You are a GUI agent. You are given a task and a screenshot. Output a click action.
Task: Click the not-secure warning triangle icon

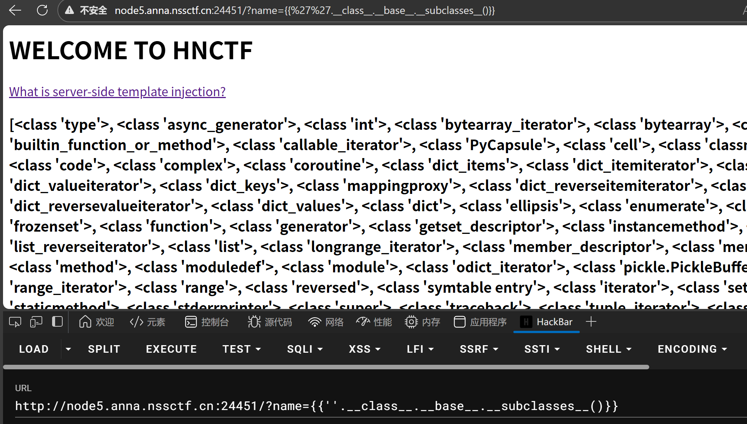tap(69, 11)
